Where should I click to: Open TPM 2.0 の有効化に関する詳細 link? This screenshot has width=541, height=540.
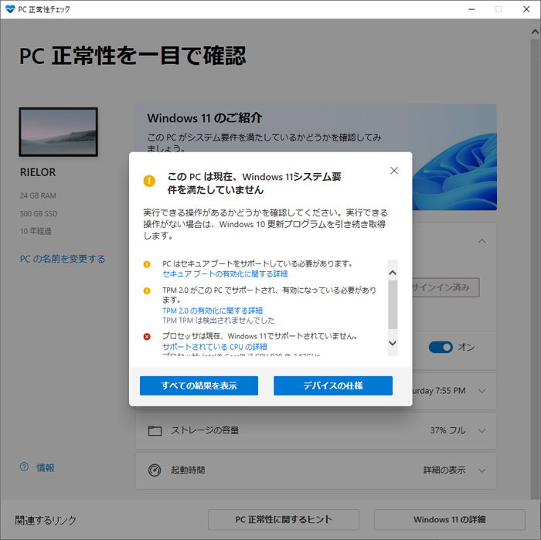coord(213,311)
